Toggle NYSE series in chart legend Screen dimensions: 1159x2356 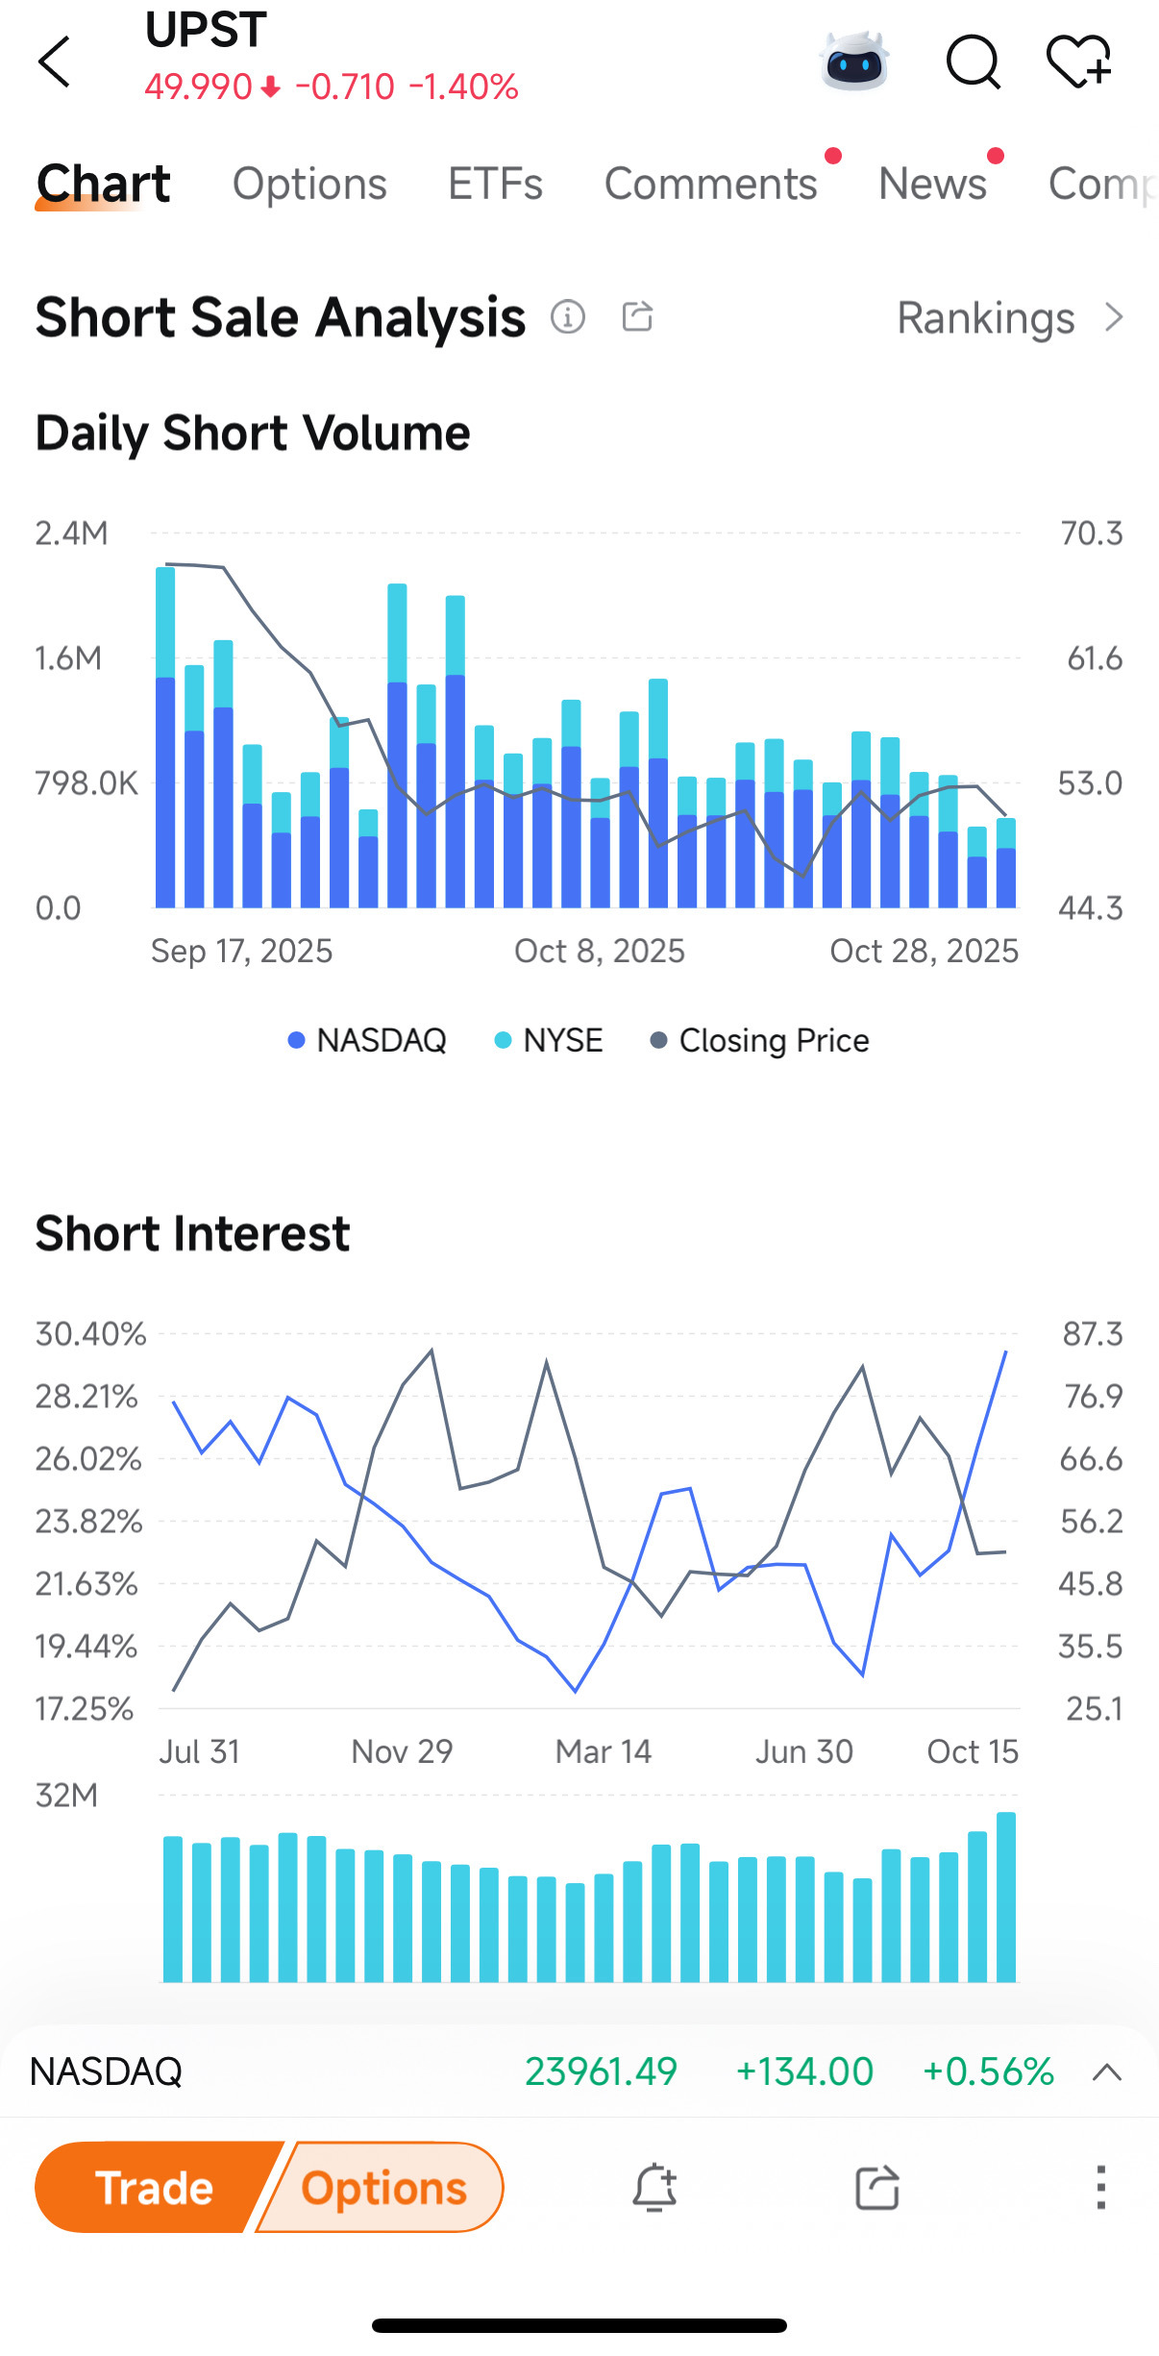click(549, 1040)
